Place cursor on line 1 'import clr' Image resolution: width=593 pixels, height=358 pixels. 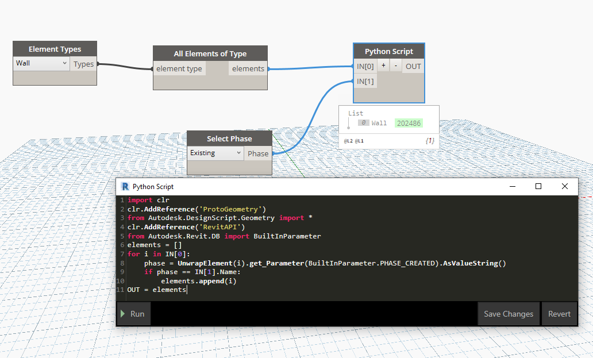(148, 200)
